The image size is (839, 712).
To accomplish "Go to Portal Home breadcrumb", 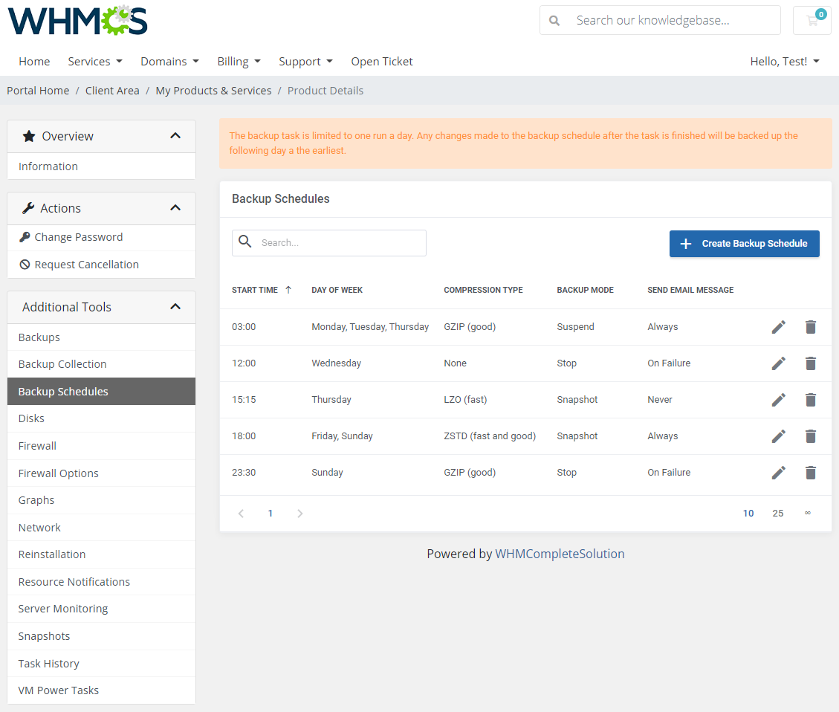I will coord(38,91).
